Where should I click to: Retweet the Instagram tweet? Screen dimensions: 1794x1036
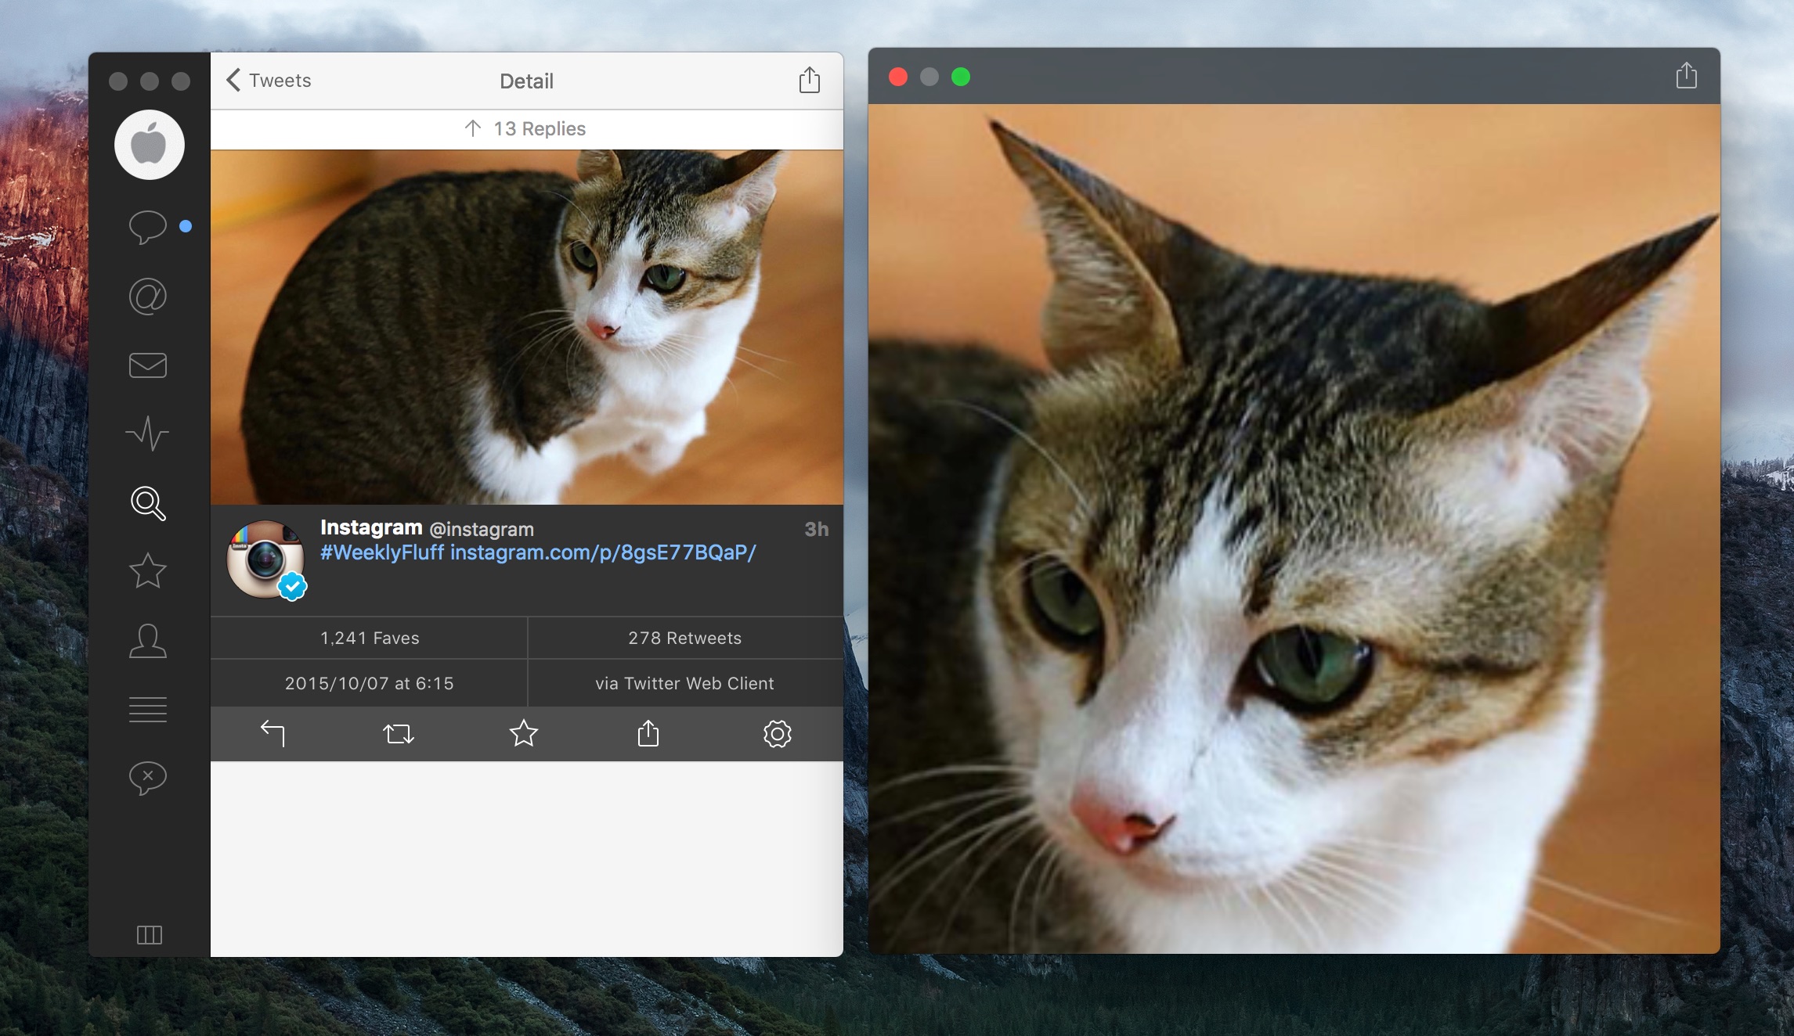click(x=398, y=733)
